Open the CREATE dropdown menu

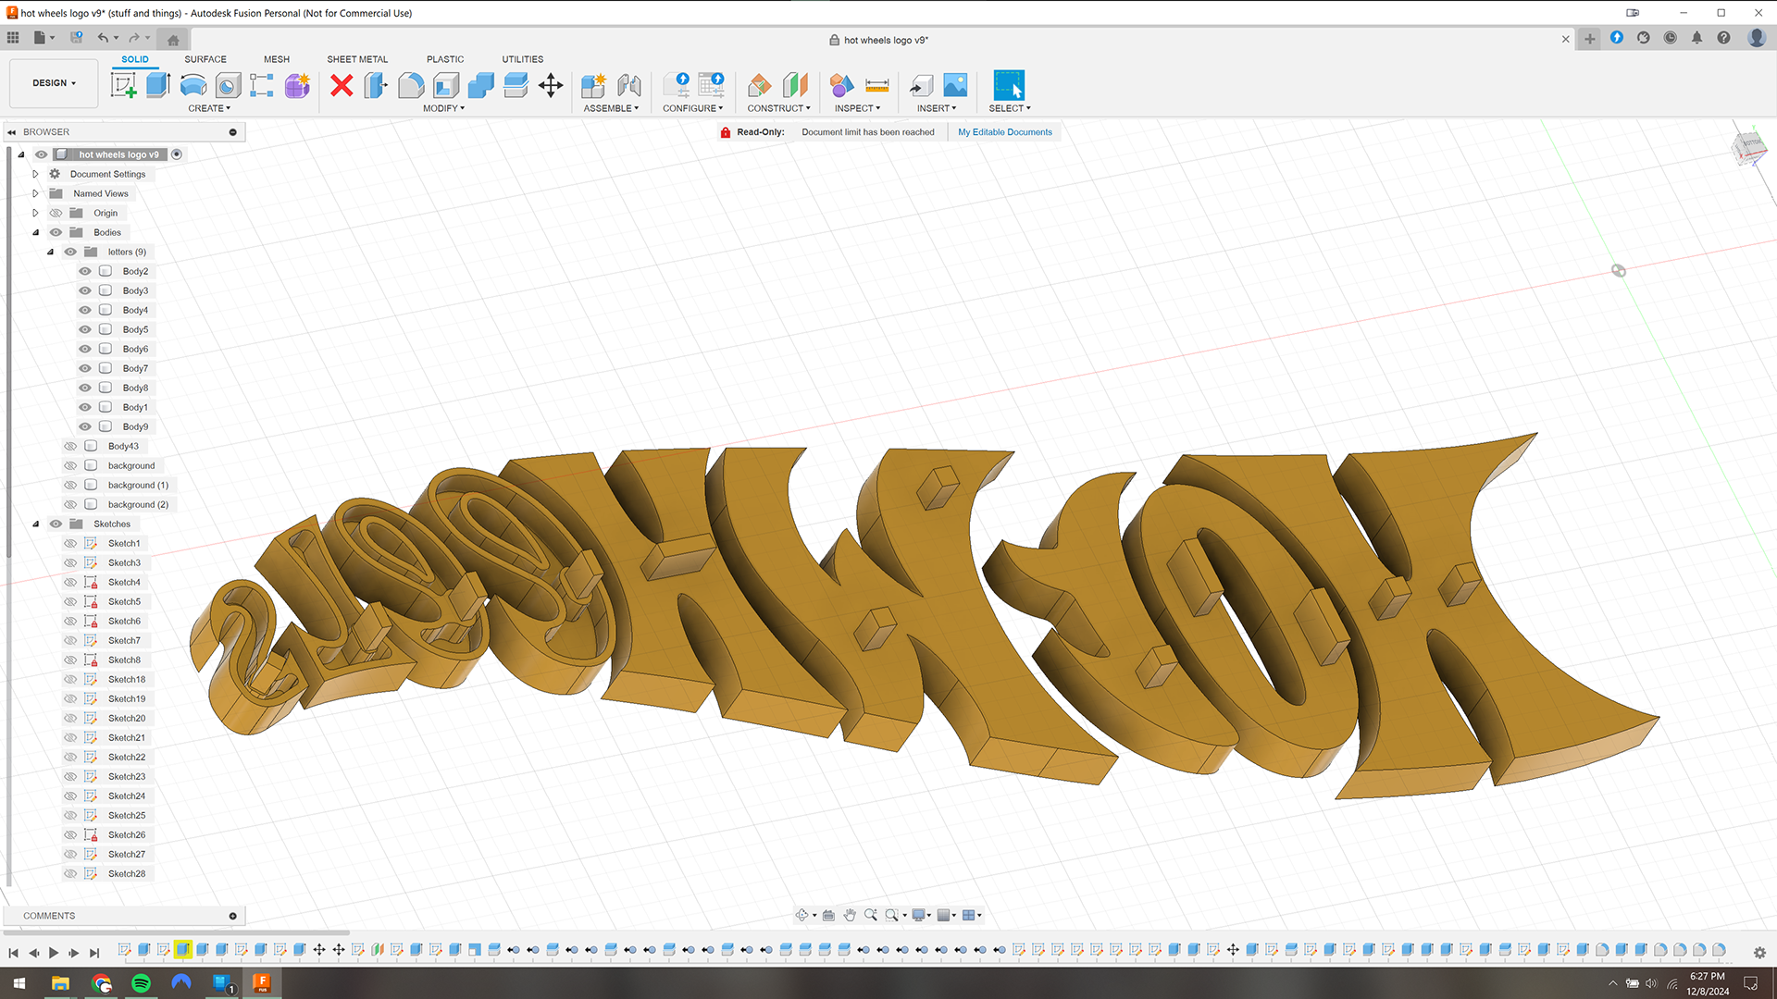tap(209, 108)
